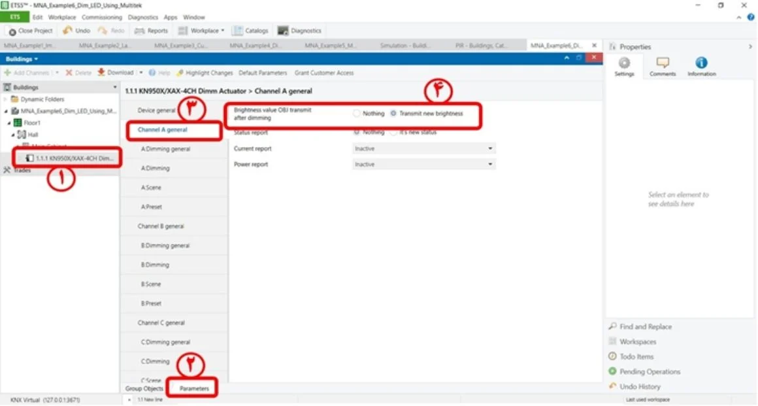Open the Commissioning menu
The image size is (758, 406).
click(x=101, y=18)
